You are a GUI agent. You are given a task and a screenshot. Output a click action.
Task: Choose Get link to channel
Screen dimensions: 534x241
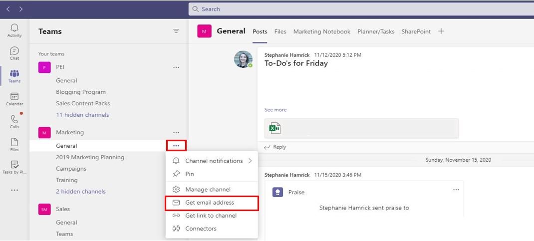point(212,216)
